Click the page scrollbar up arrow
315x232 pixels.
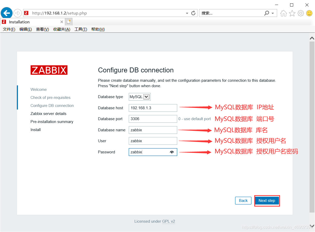(x=312, y=38)
